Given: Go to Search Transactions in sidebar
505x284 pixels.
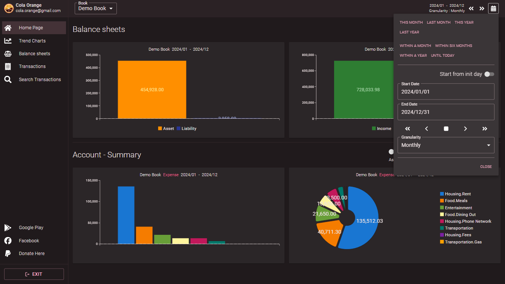Looking at the screenshot, I should pos(39,80).
